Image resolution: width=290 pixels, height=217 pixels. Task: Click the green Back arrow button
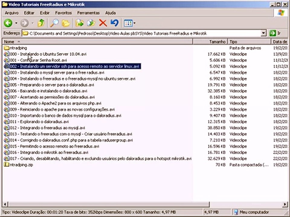[8, 23]
